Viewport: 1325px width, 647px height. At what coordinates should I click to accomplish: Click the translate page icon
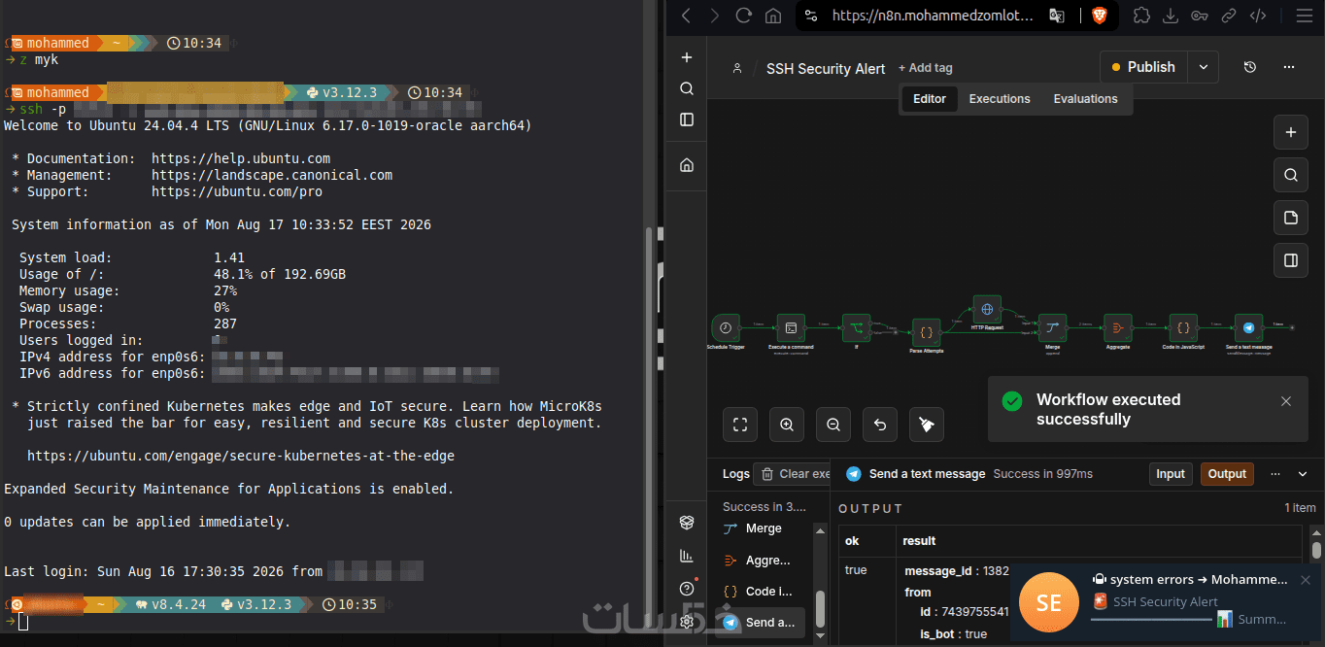click(1056, 16)
